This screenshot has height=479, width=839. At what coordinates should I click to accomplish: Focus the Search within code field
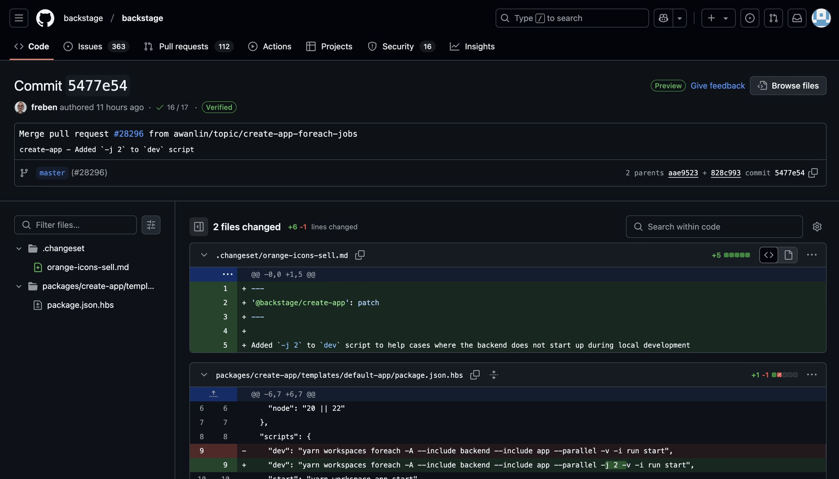tap(714, 227)
